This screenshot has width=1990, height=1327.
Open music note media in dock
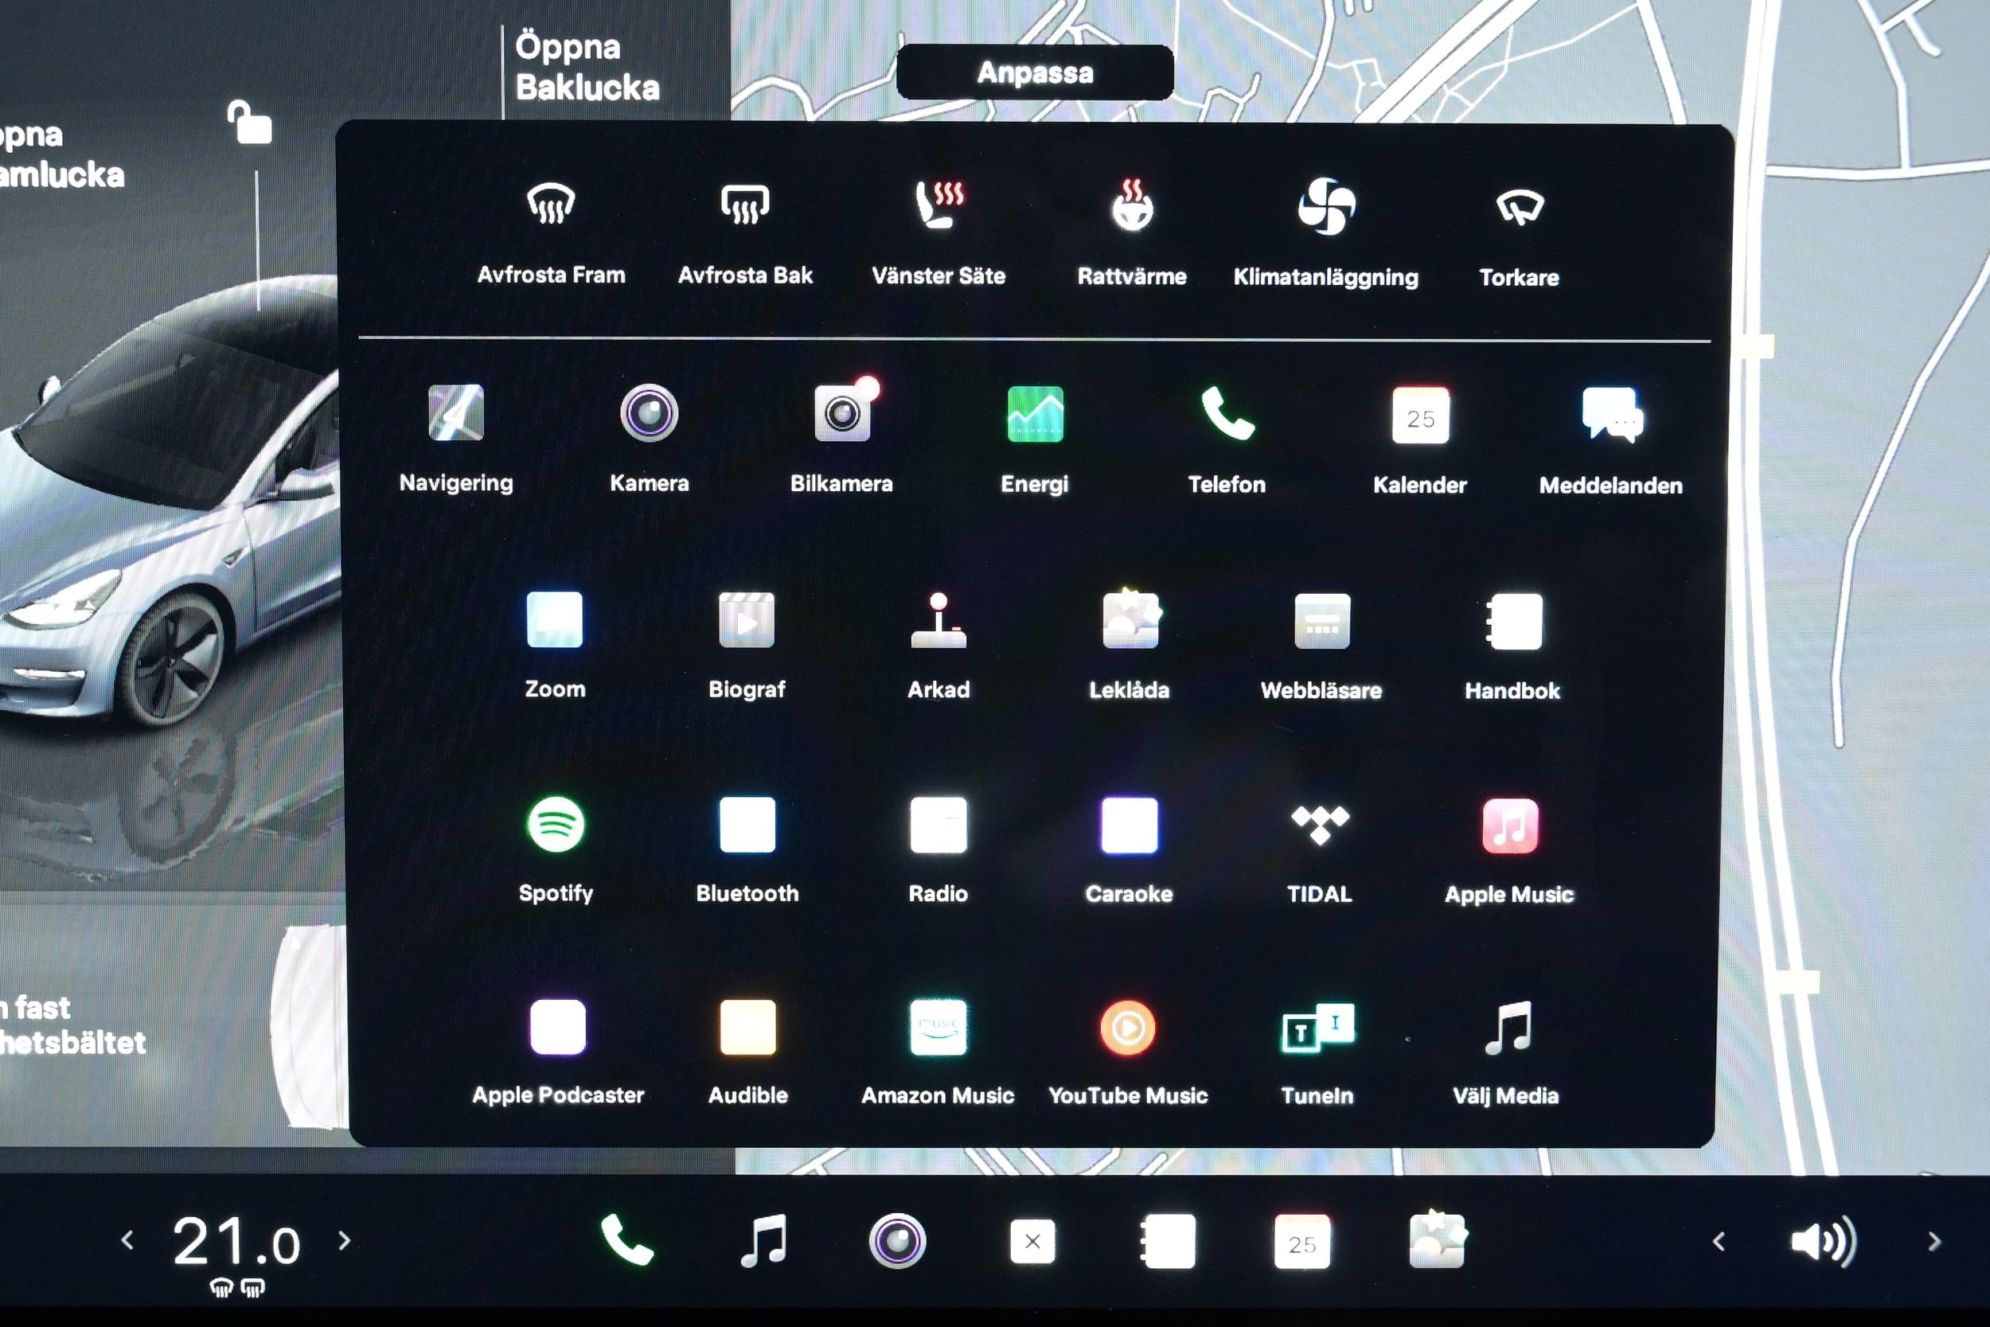coord(764,1239)
